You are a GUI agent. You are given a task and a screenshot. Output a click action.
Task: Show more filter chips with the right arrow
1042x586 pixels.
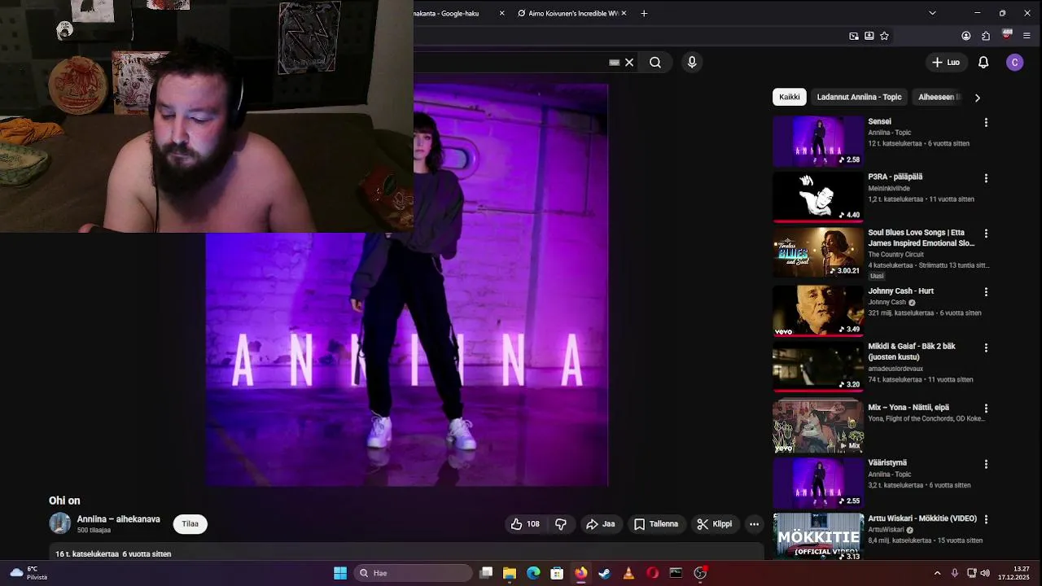[x=978, y=98]
